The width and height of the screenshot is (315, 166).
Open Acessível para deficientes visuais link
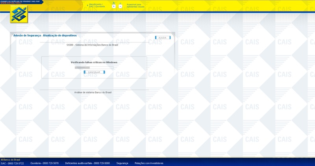[136, 5]
